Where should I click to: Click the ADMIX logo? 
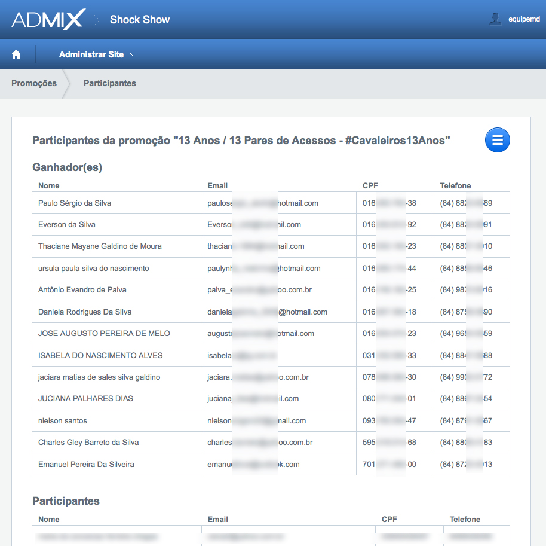point(48,20)
